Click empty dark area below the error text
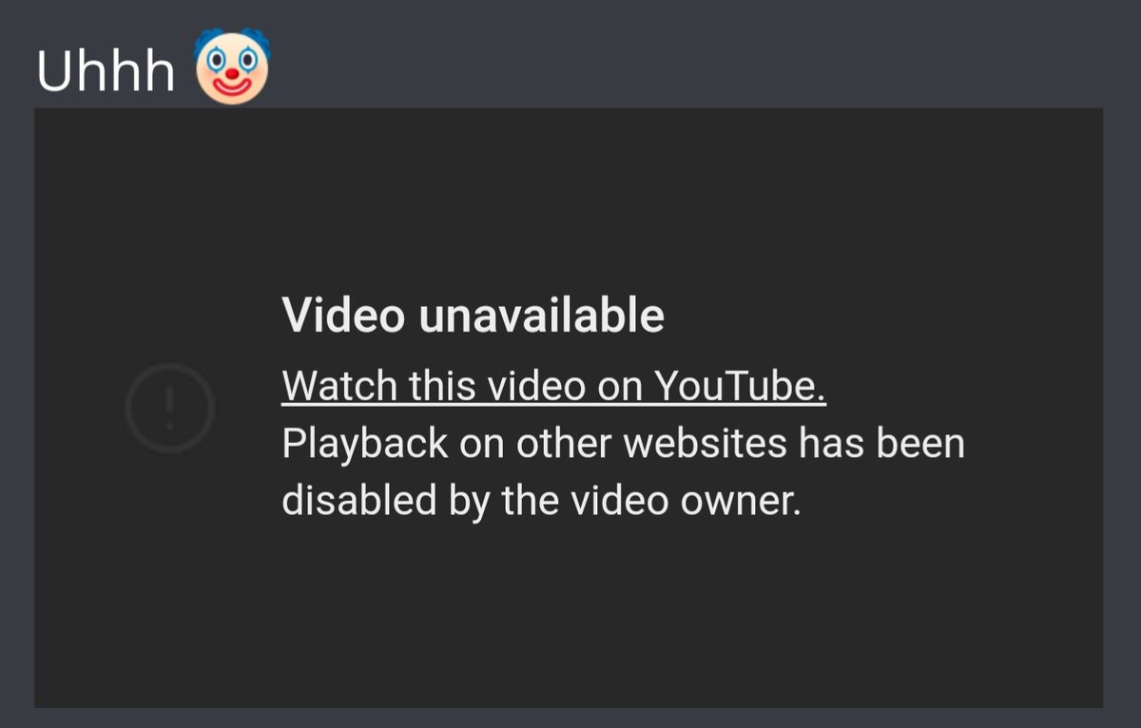Image resolution: width=1141 pixels, height=728 pixels. pos(569,618)
